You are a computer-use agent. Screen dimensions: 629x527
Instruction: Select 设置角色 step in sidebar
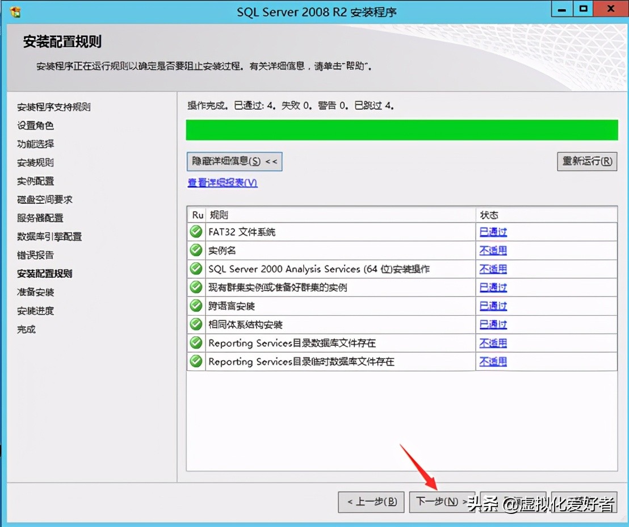[35, 126]
